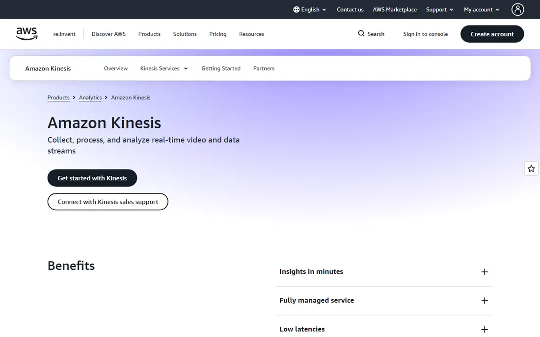Screen dimensions: 540x337
Task: Click Get started with Kinesis button
Action: [x=92, y=178]
